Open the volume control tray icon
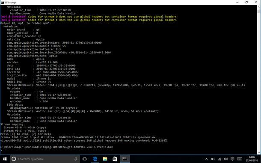 (226, 159)
